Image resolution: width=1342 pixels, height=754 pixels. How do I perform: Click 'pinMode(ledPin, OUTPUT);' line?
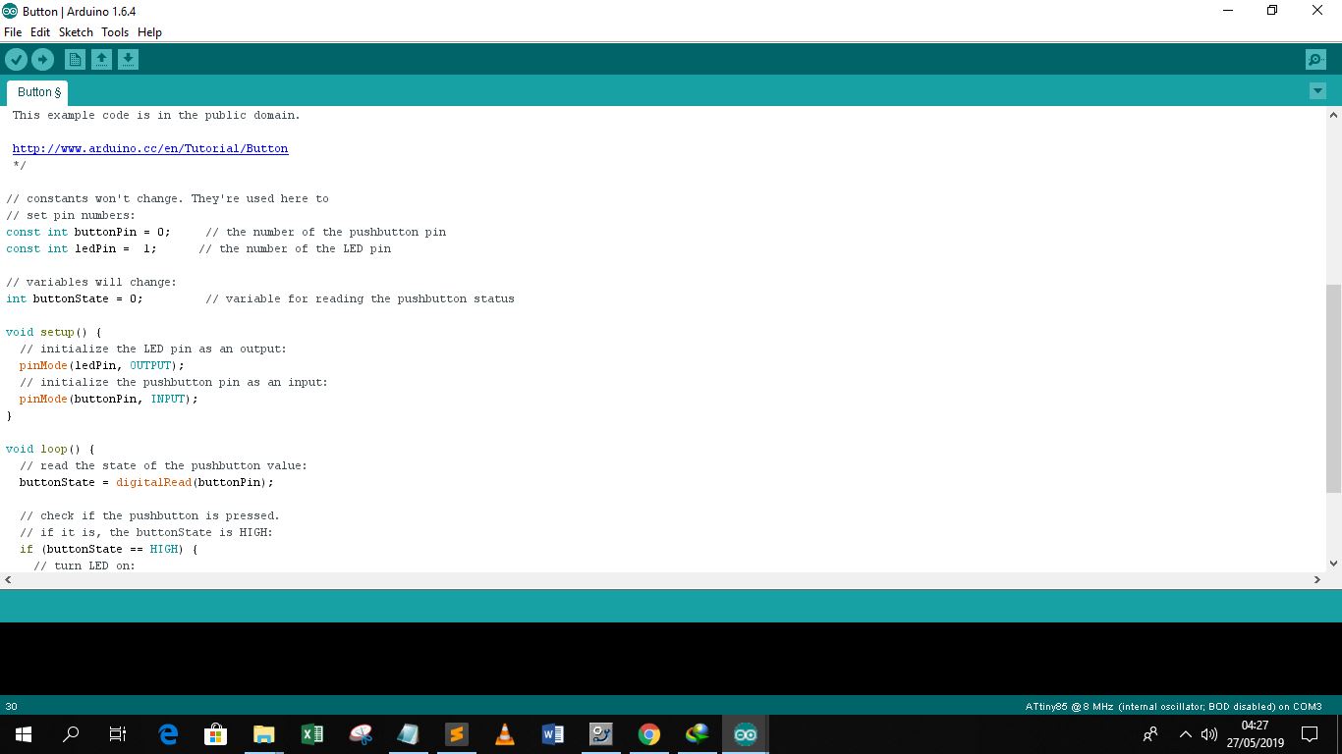[101, 366]
